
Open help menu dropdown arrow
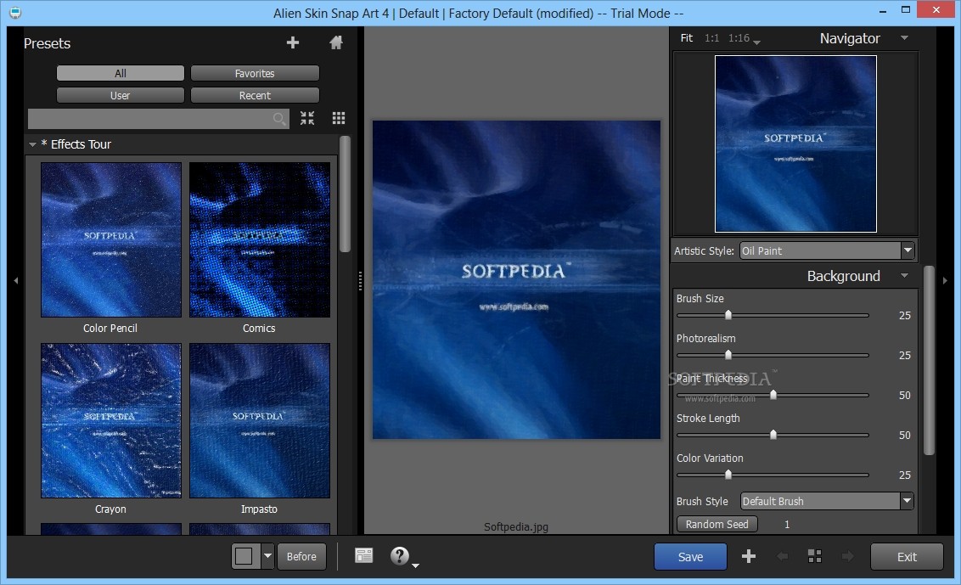coord(415,565)
